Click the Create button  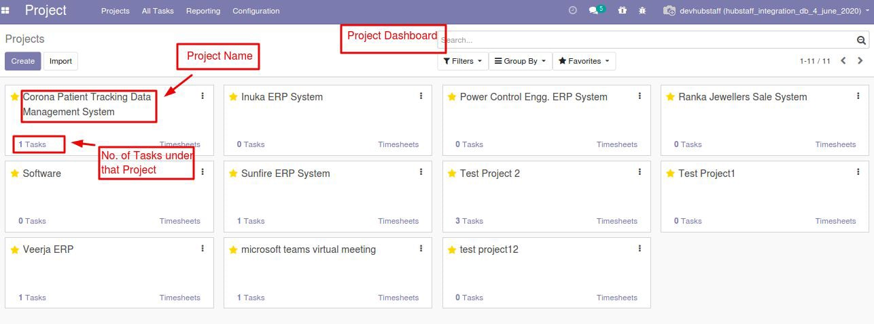click(23, 61)
